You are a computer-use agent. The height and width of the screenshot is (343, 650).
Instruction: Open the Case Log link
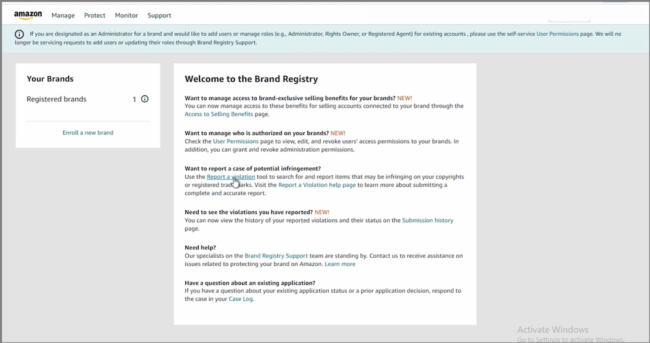240,299
